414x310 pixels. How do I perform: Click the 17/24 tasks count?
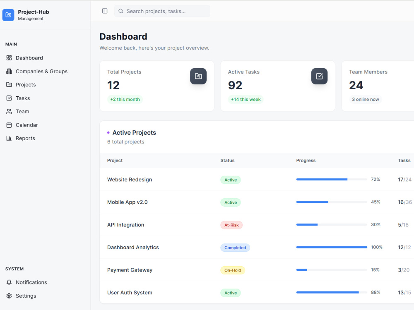[x=405, y=179]
